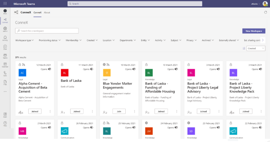
Task: Open Bank of Laska - Funding of Affordable Housing
Action: click(x=160, y=88)
